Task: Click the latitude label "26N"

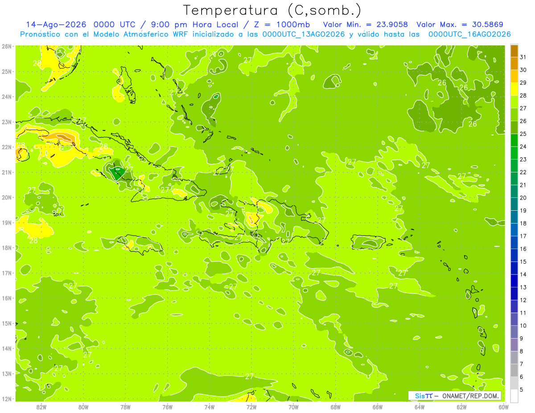Action: (x=7, y=46)
